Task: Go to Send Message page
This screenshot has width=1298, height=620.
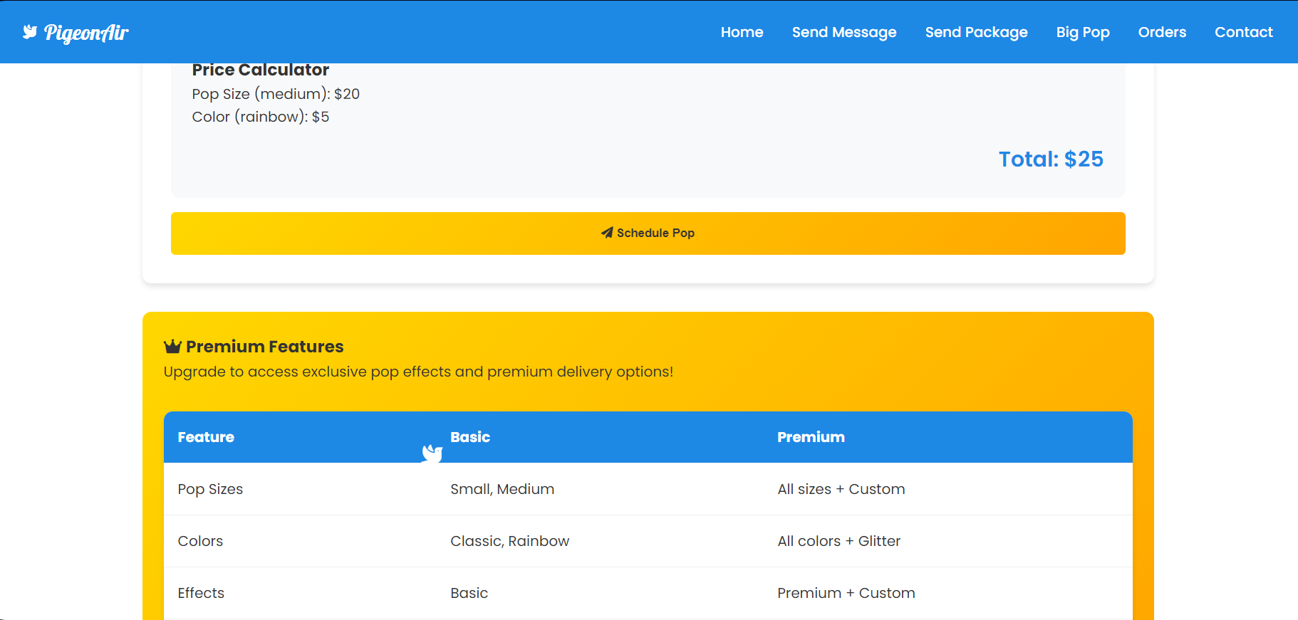Action: click(844, 32)
